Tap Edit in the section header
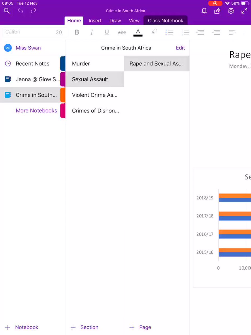Screen dimensions: 251x335 (x=180, y=48)
